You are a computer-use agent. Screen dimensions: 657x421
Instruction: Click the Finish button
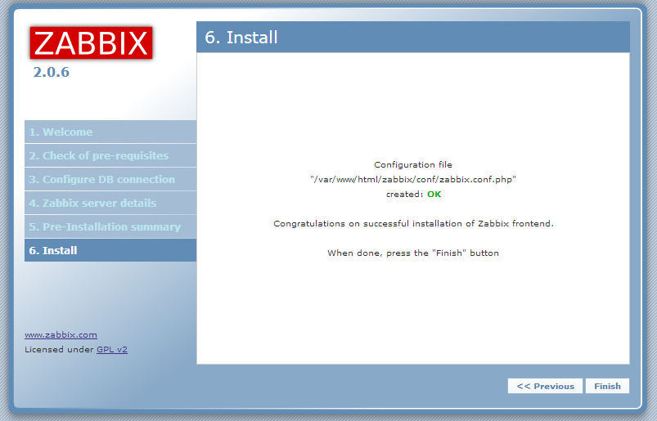coord(607,386)
